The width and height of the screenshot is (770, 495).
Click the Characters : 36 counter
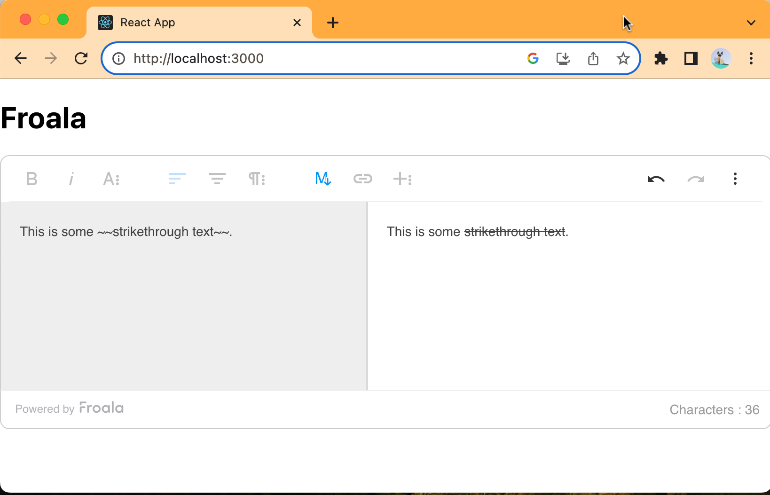tap(714, 409)
